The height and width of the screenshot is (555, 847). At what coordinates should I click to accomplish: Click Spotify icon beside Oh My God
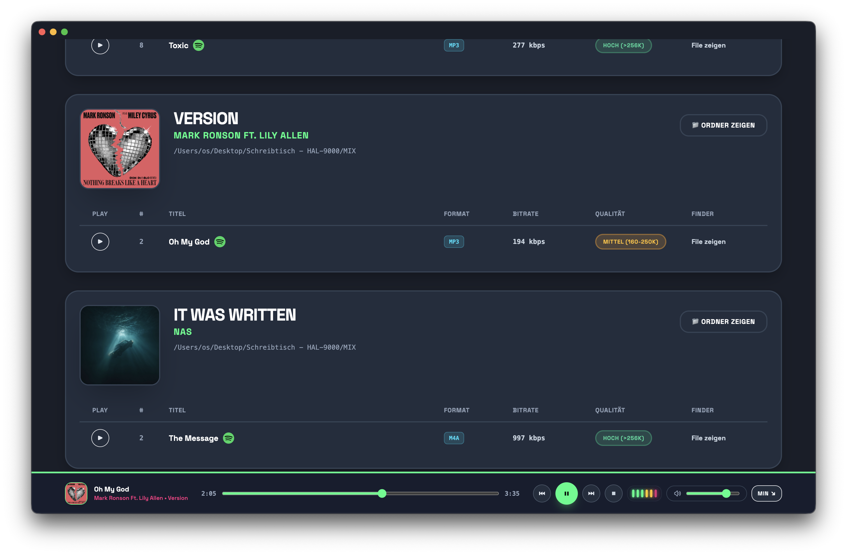point(220,242)
